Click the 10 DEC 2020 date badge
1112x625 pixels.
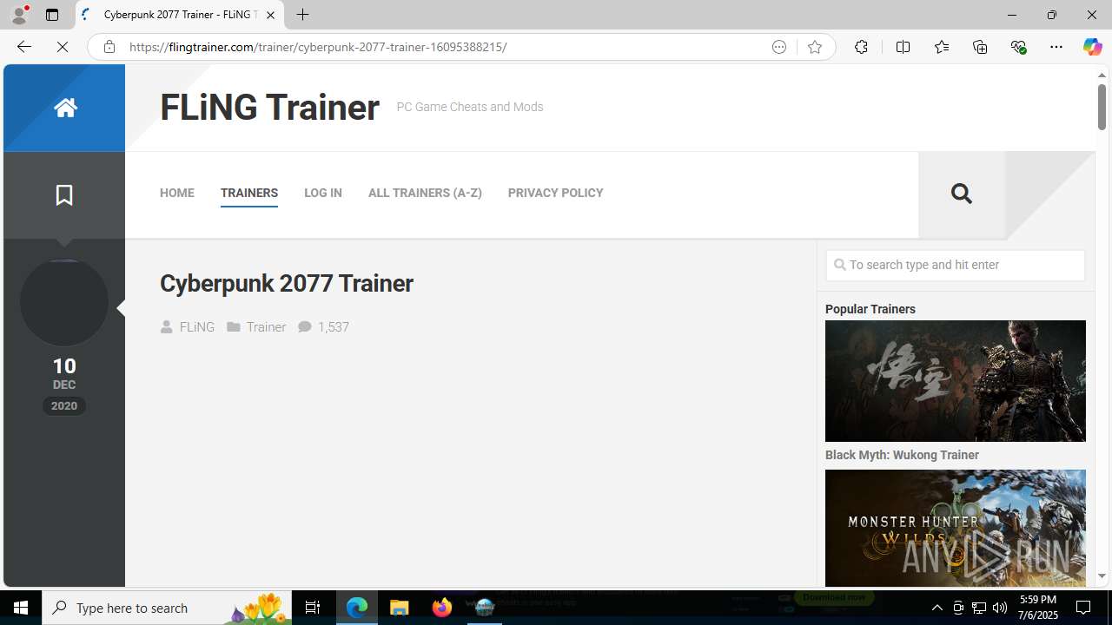click(64, 385)
